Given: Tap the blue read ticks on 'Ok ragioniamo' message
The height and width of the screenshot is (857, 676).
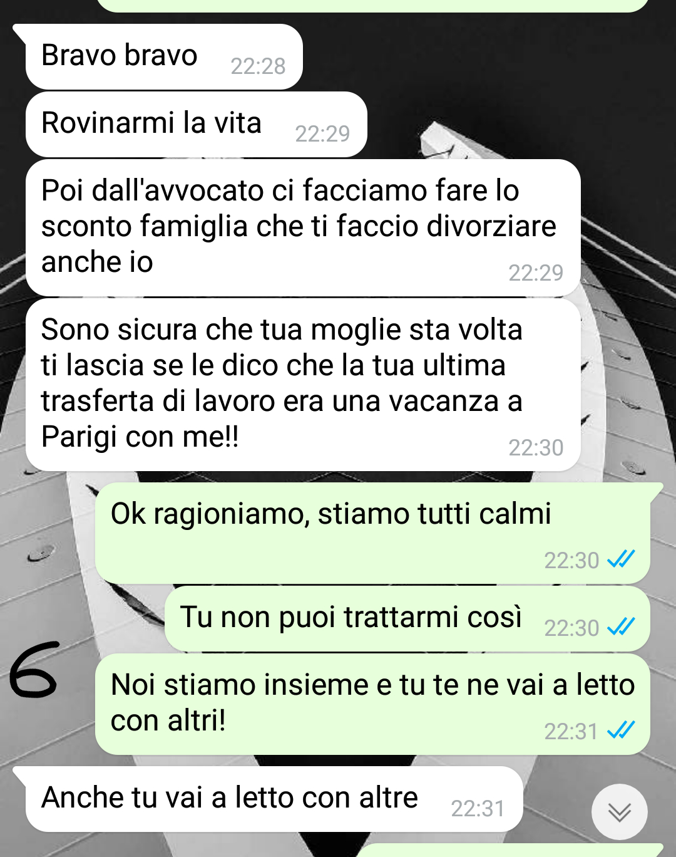Looking at the screenshot, I should point(621,559).
